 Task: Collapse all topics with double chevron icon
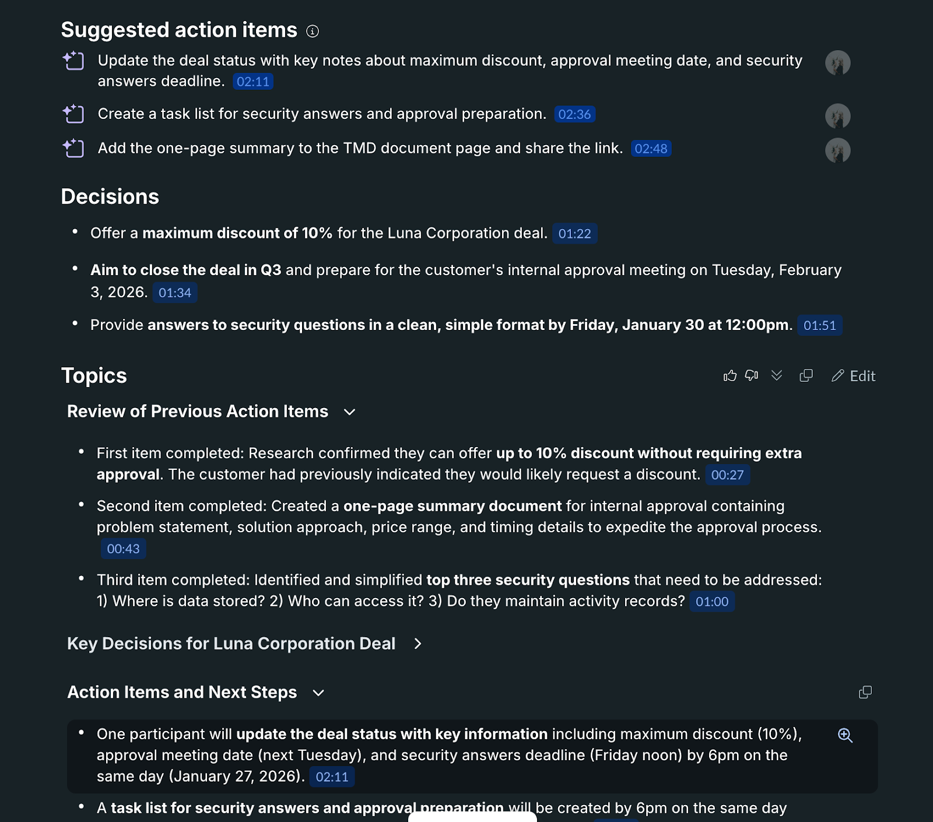coord(777,376)
